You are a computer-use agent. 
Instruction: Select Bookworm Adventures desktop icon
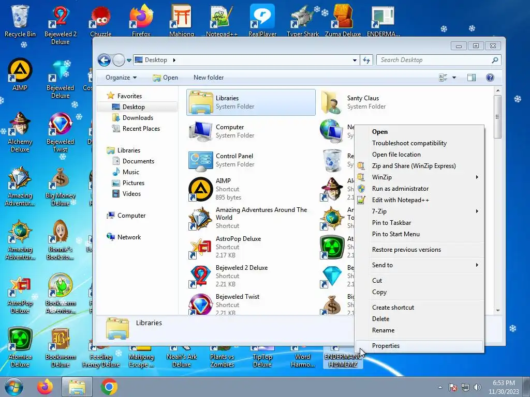60,294
